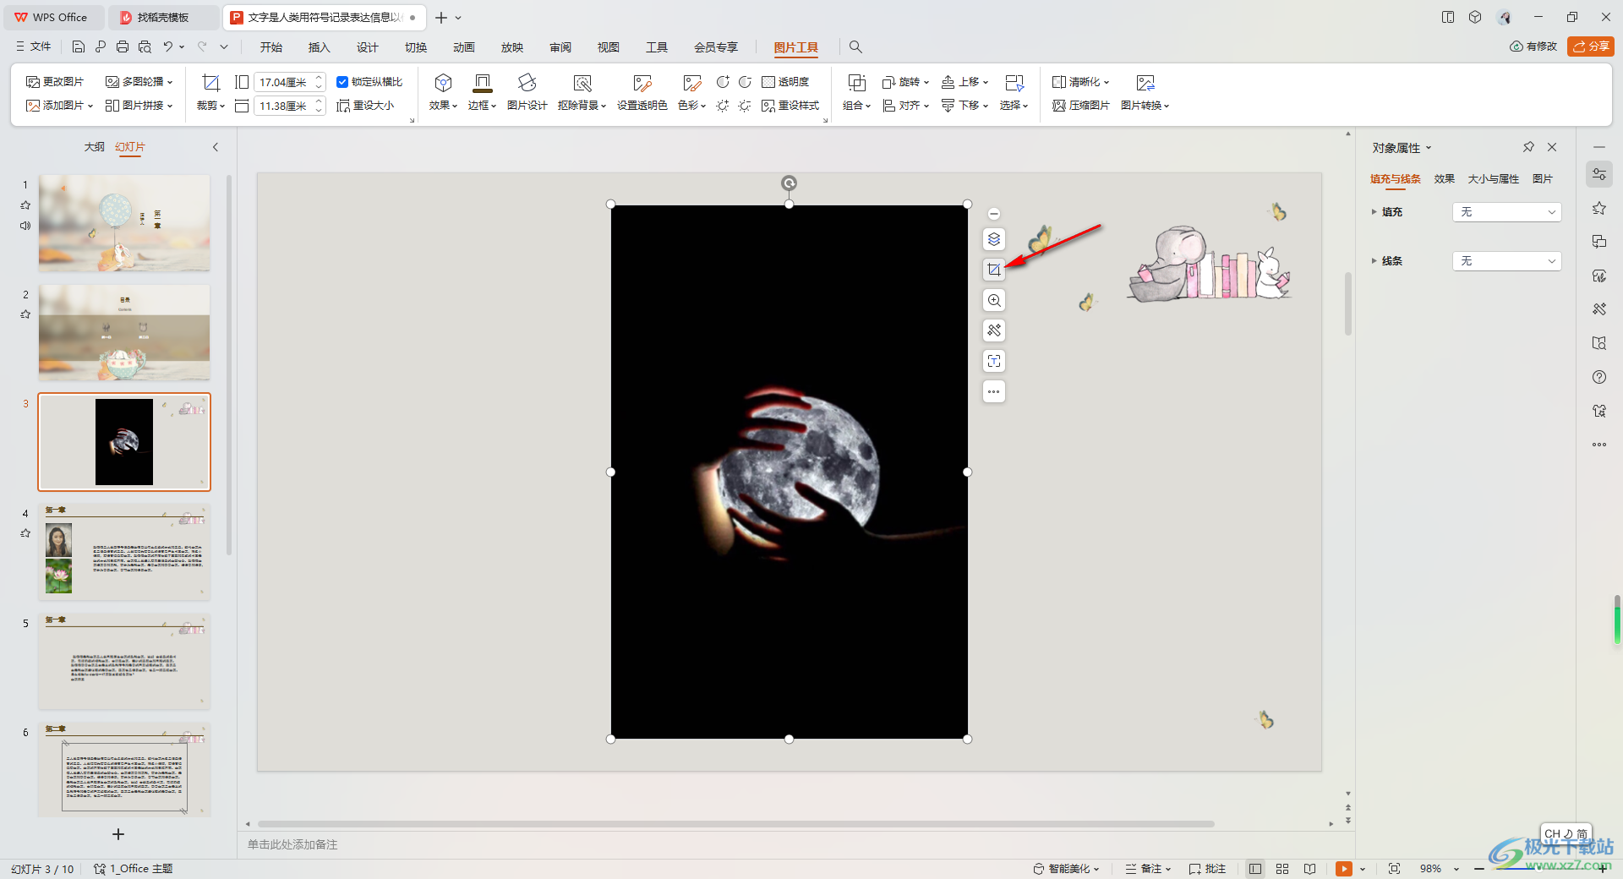The height and width of the screenshot is (879, 1623).
Task: Click the save icon in quick toolbar
Action: pyautogui.click(x=79, y=47)
